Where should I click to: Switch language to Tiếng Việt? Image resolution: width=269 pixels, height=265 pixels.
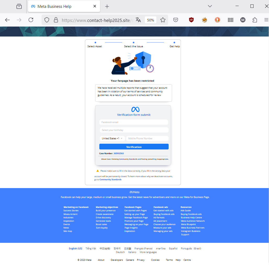coord(91,248)
